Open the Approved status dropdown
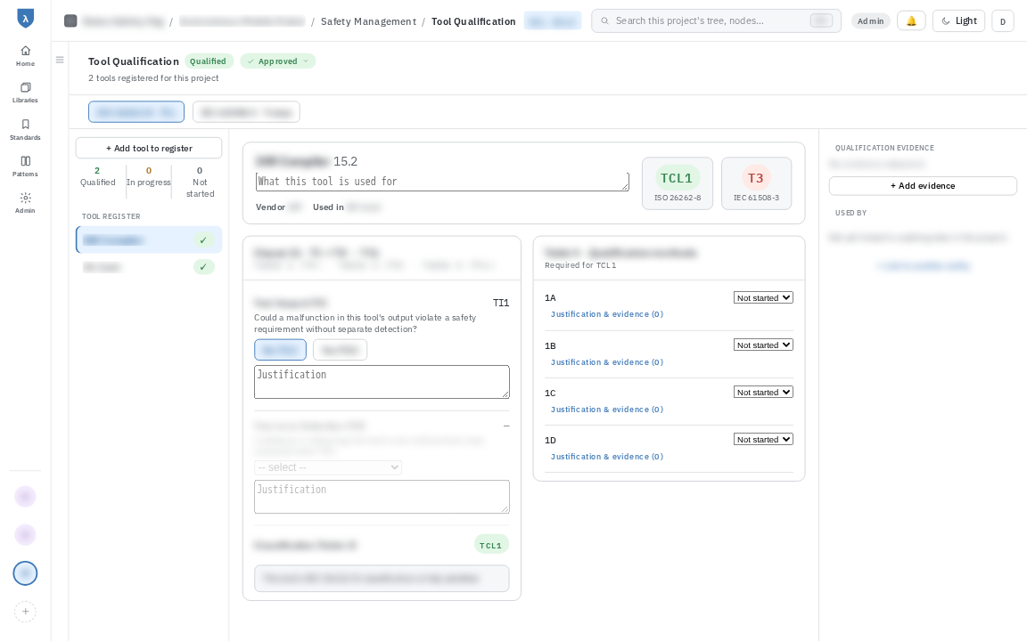The width and height of the screenshot is (1027, 641). click(x=278, y=61)
